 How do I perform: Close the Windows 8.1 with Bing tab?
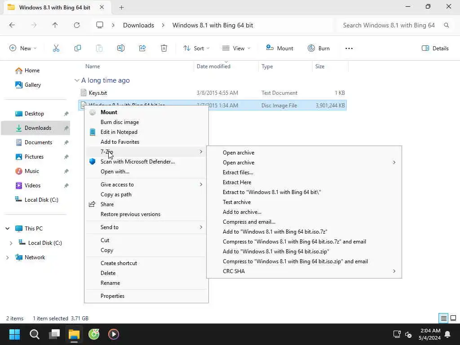pos(102,7)
